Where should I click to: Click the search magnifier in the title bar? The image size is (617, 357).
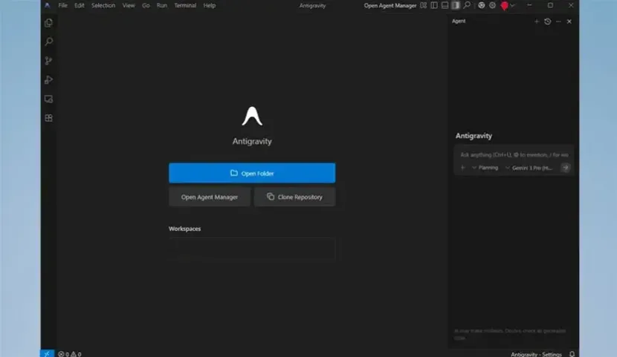point(467,5)
